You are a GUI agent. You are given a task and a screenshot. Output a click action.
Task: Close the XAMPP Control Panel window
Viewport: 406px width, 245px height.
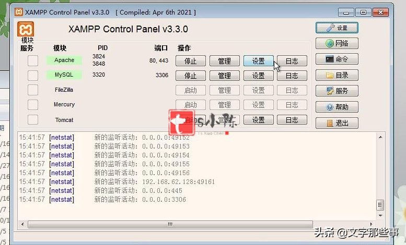pyautogui.click(x=380, y=12)
